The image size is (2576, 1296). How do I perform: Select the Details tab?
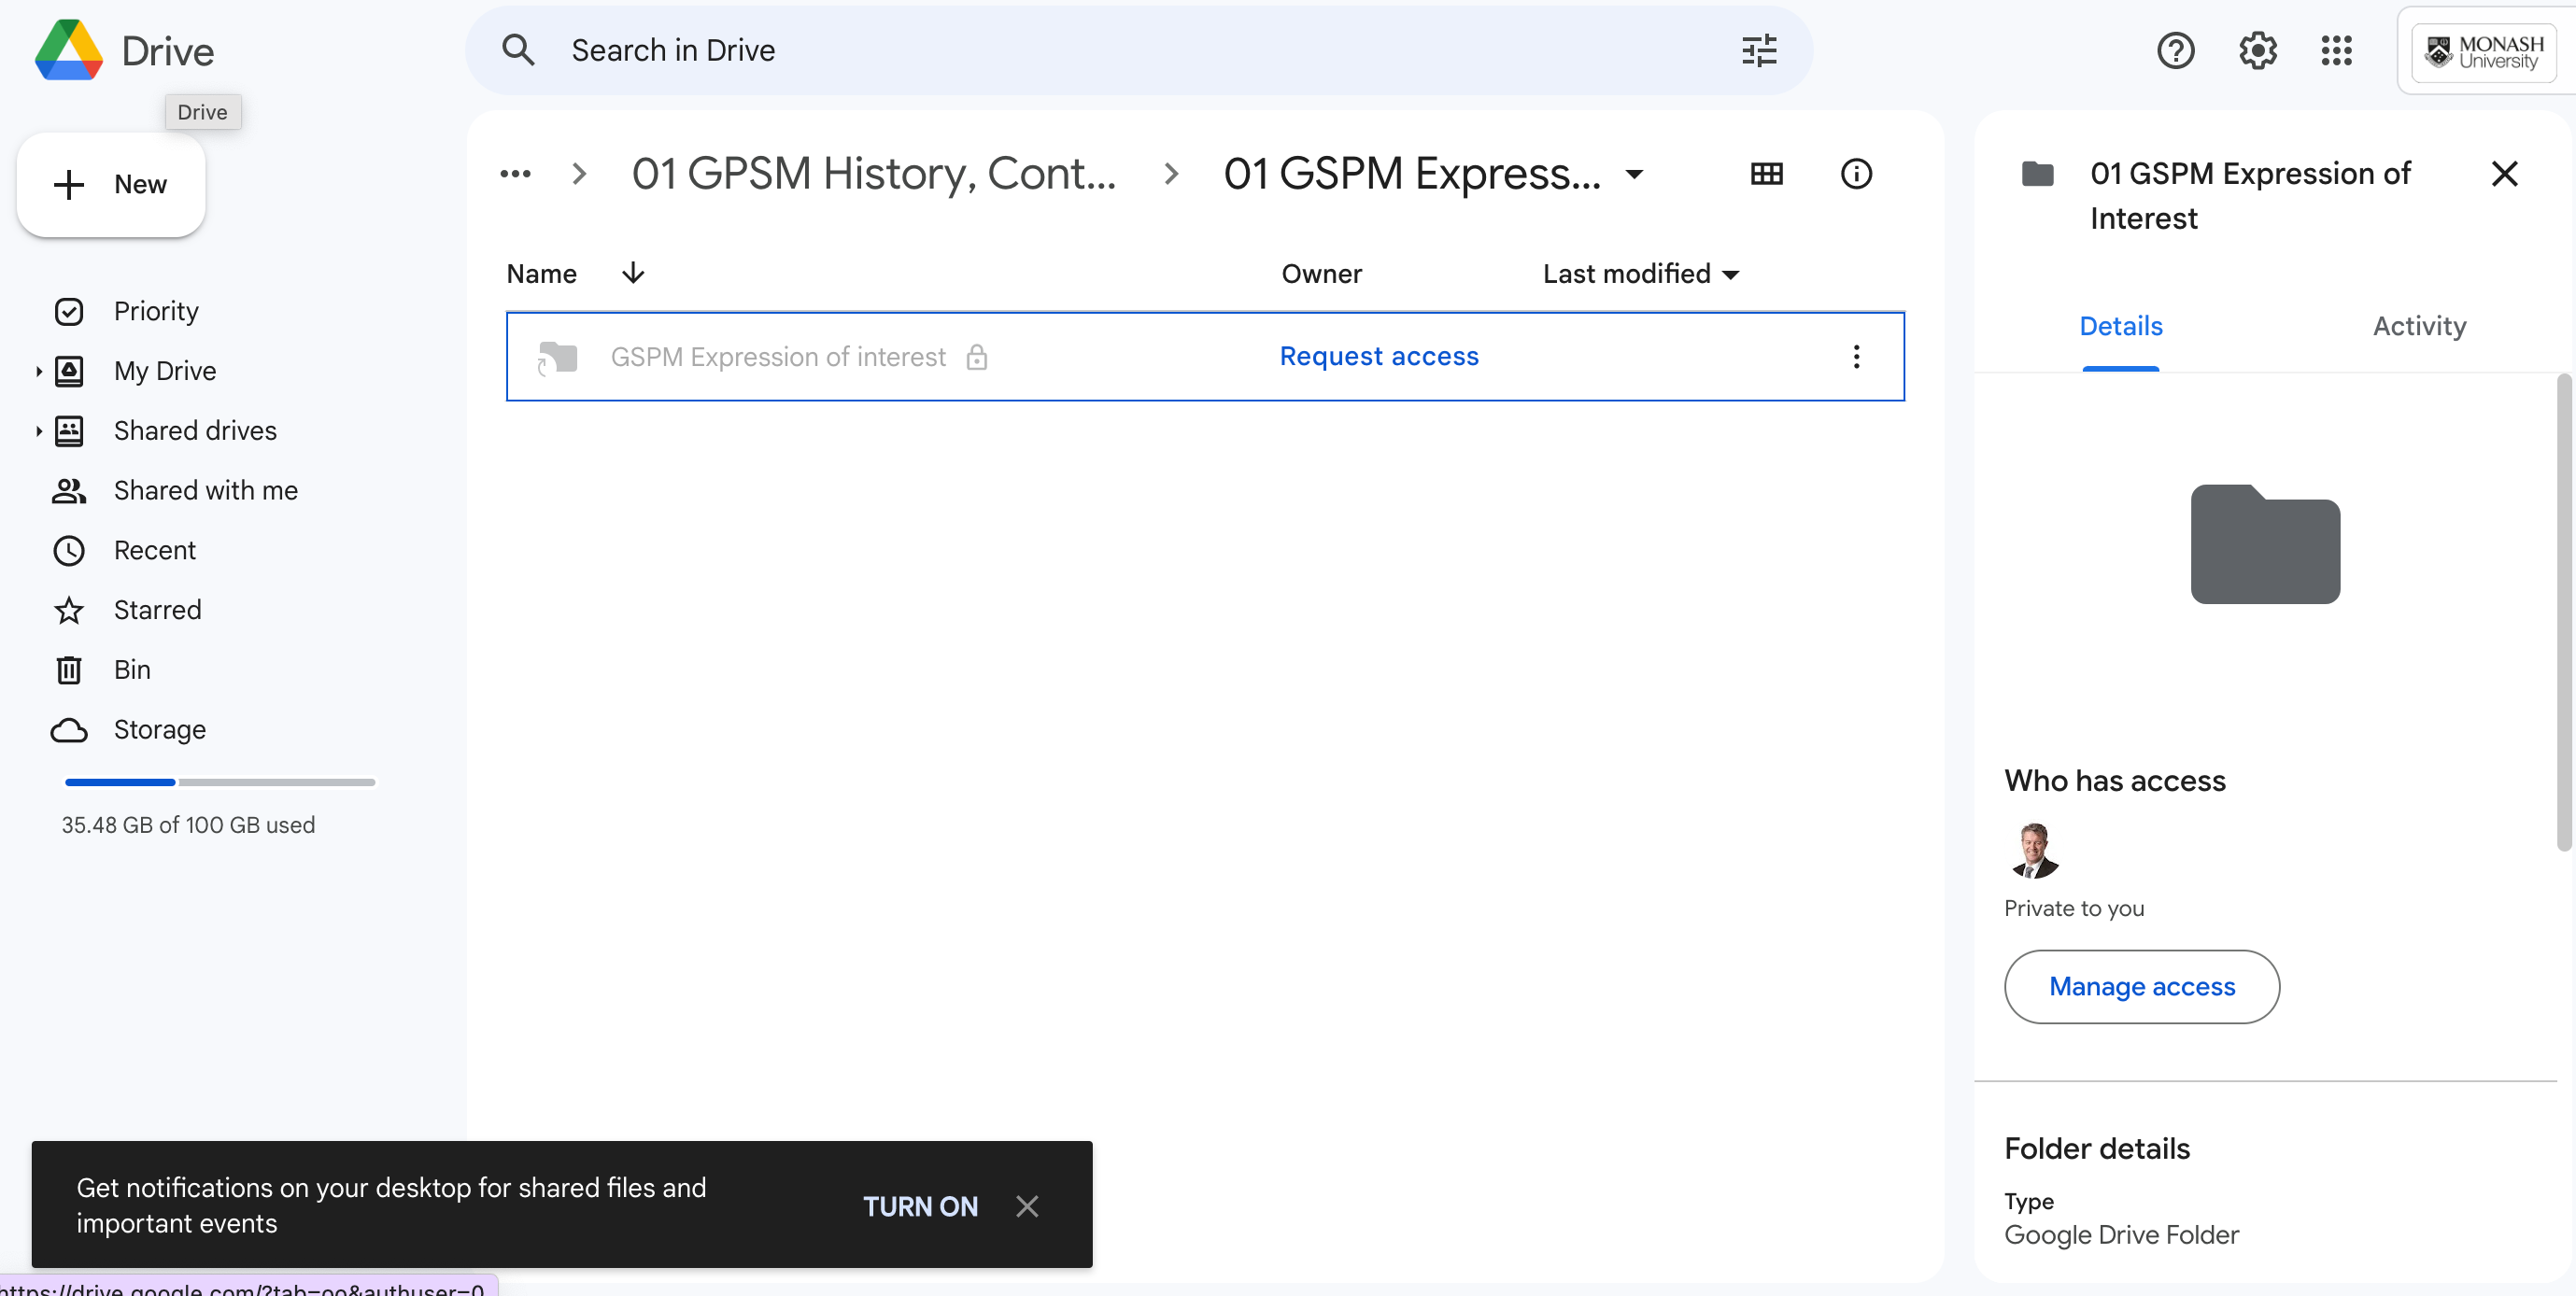pyautogui.click(x=2120, y=326)
